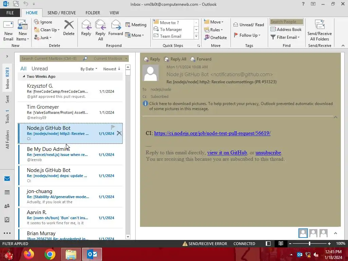Open Rules dropdown
This screenshot has width=348, height=261.
coord(213,30)
